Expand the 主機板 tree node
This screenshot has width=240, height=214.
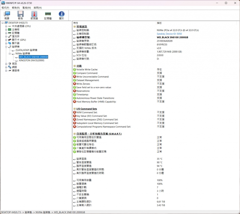(6, 30)
